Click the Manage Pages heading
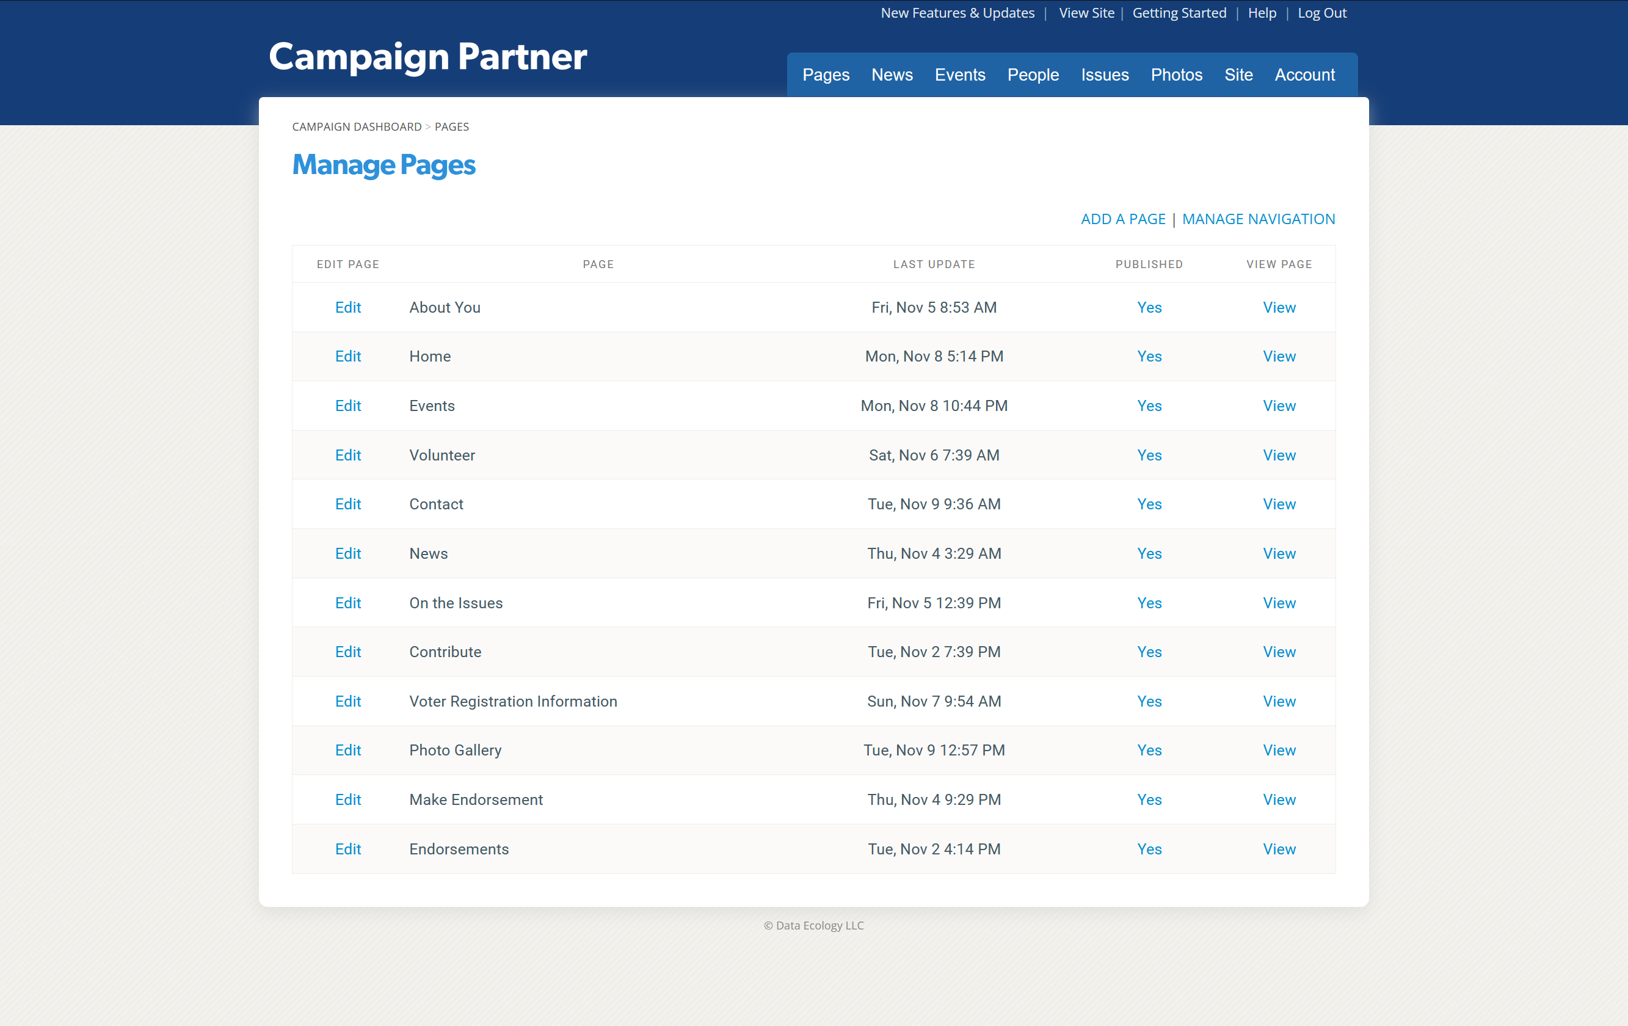 [383, 166]
